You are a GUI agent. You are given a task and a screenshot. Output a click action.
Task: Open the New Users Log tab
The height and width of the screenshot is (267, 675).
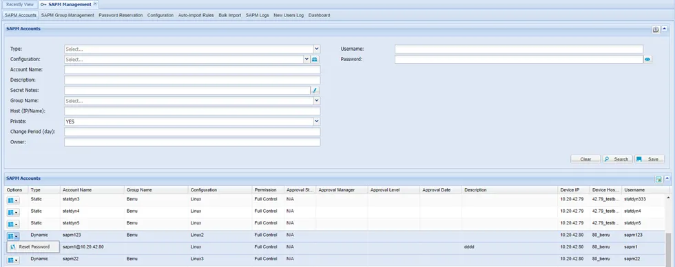[289, 15]
